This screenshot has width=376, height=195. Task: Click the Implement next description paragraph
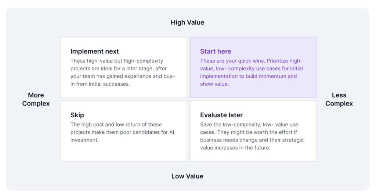pyautogui.click(x=123, y=72)
